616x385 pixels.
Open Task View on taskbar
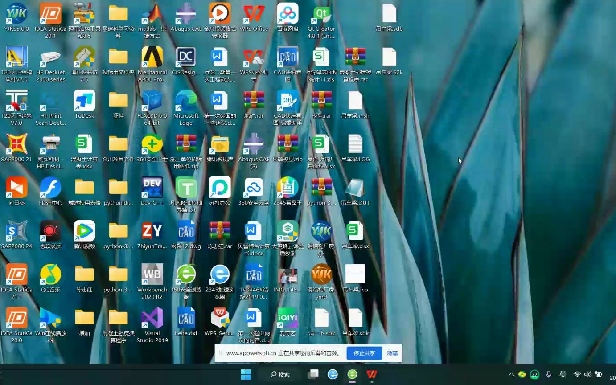coord(313,374)
